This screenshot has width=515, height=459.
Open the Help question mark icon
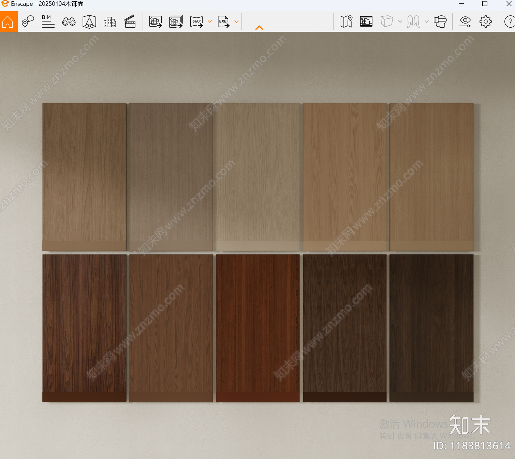click(x=510, y=22)
